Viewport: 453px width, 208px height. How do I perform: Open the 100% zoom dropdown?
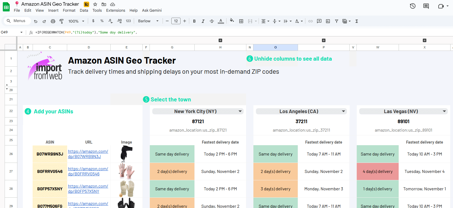point(76,21)
